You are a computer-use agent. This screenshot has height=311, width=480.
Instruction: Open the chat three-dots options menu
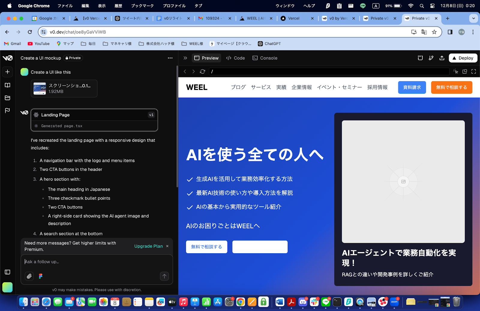tap(170, 58)
